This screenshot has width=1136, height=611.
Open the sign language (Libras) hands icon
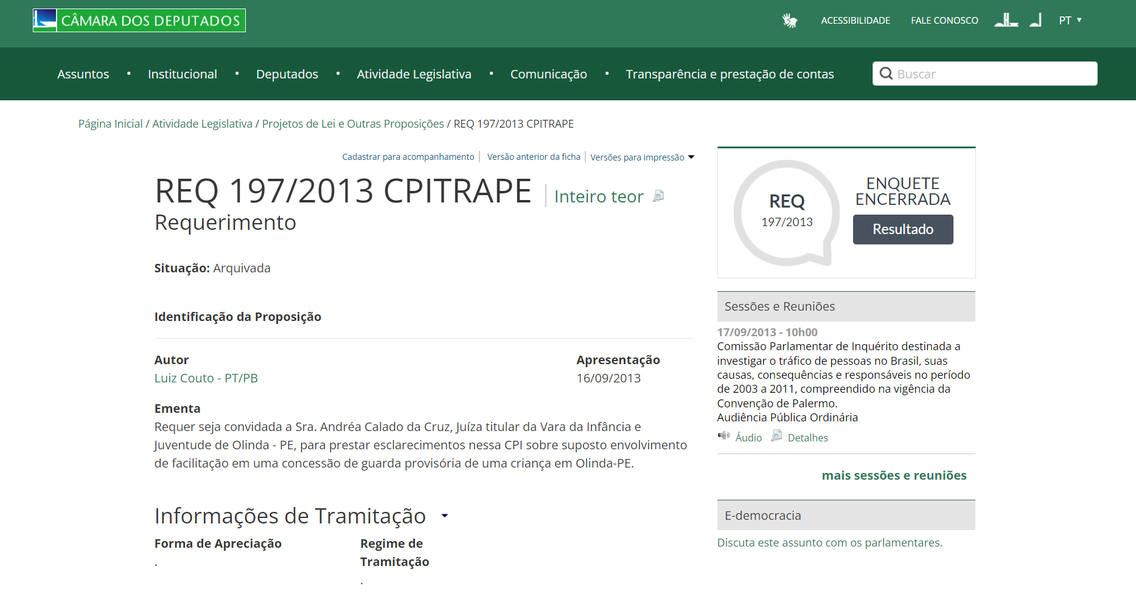click(x=790, y=21)
